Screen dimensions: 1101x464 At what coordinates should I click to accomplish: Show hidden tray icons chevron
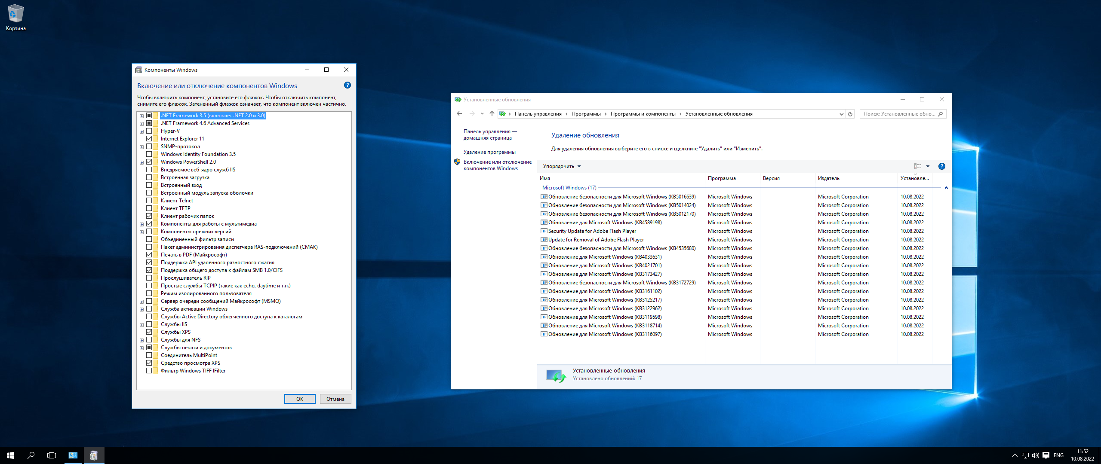(1015, 455)
